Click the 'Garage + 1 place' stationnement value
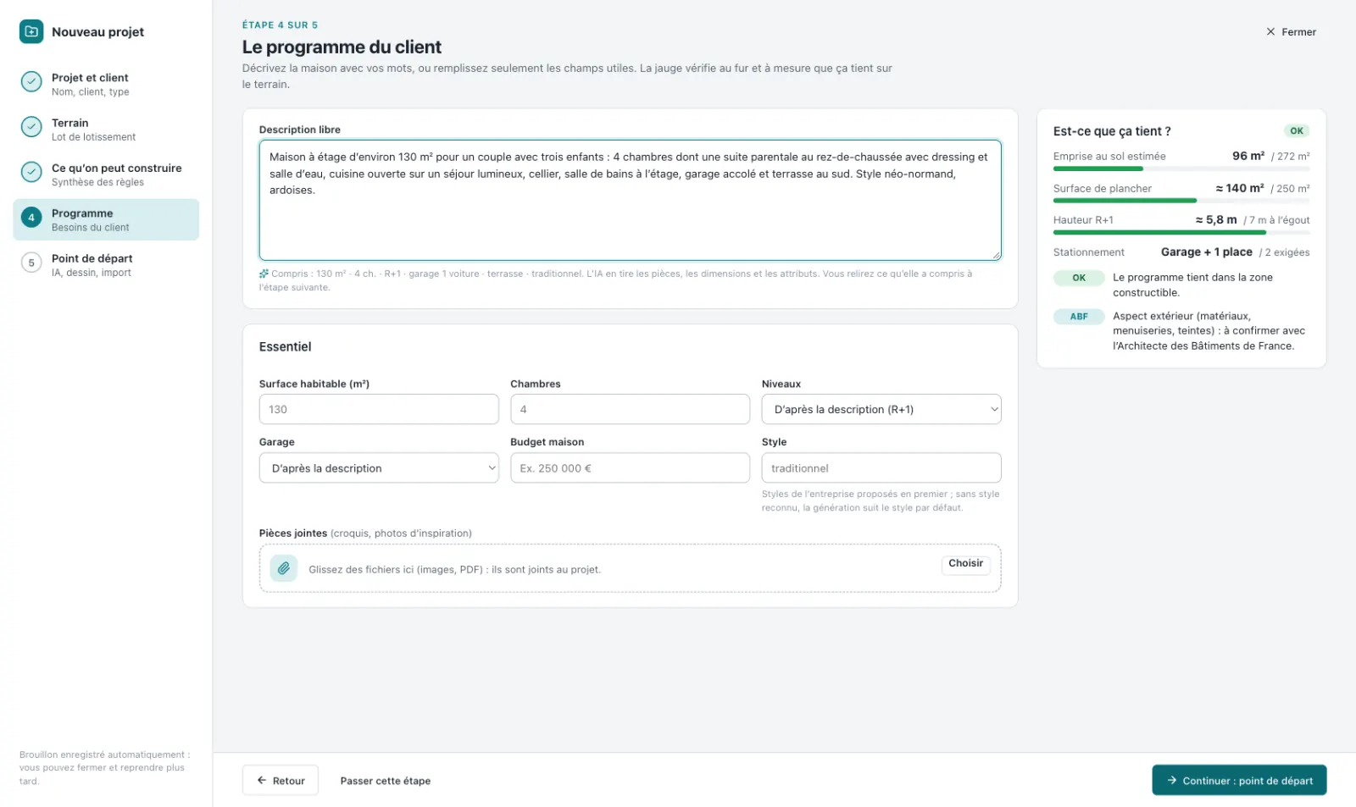This screenshot has width=1356, height=807. (1206, 251)
